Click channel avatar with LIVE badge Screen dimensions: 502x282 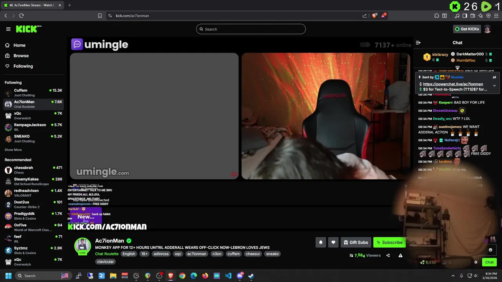(83, 246)
